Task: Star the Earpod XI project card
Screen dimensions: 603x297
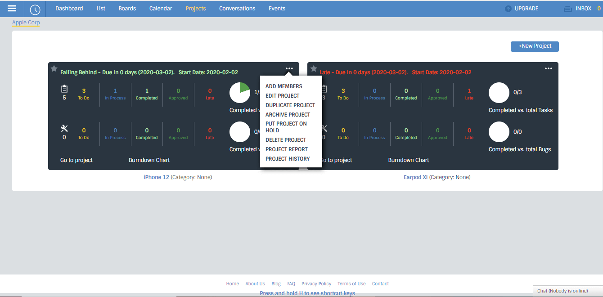Action: (x=314, y=69)
